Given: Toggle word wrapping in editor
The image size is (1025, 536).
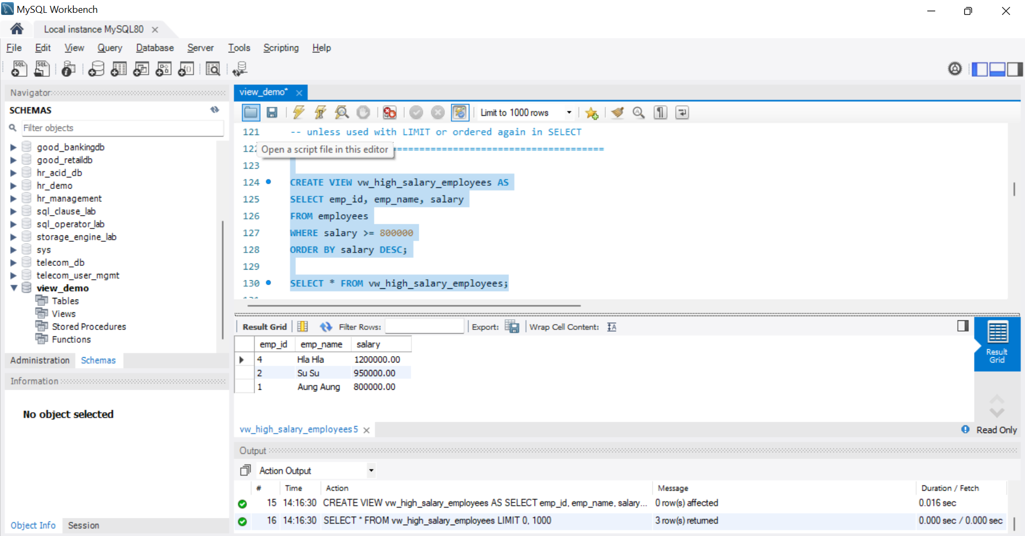Looking at the screenshot, I should coord(682,112).
